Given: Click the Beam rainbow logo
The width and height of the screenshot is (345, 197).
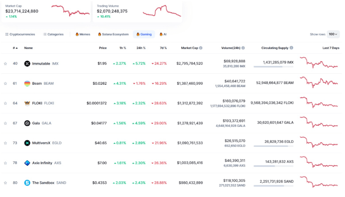Looking at the screenshot, I should click(x=27, y=83).
